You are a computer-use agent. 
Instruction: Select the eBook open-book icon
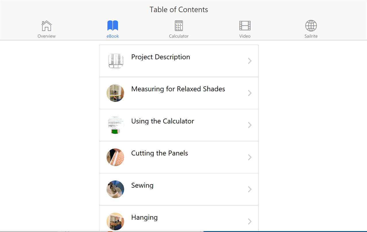point(113,26)
